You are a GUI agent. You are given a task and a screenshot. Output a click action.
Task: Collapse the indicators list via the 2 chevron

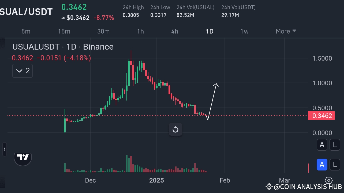click(x=22, y=70)
